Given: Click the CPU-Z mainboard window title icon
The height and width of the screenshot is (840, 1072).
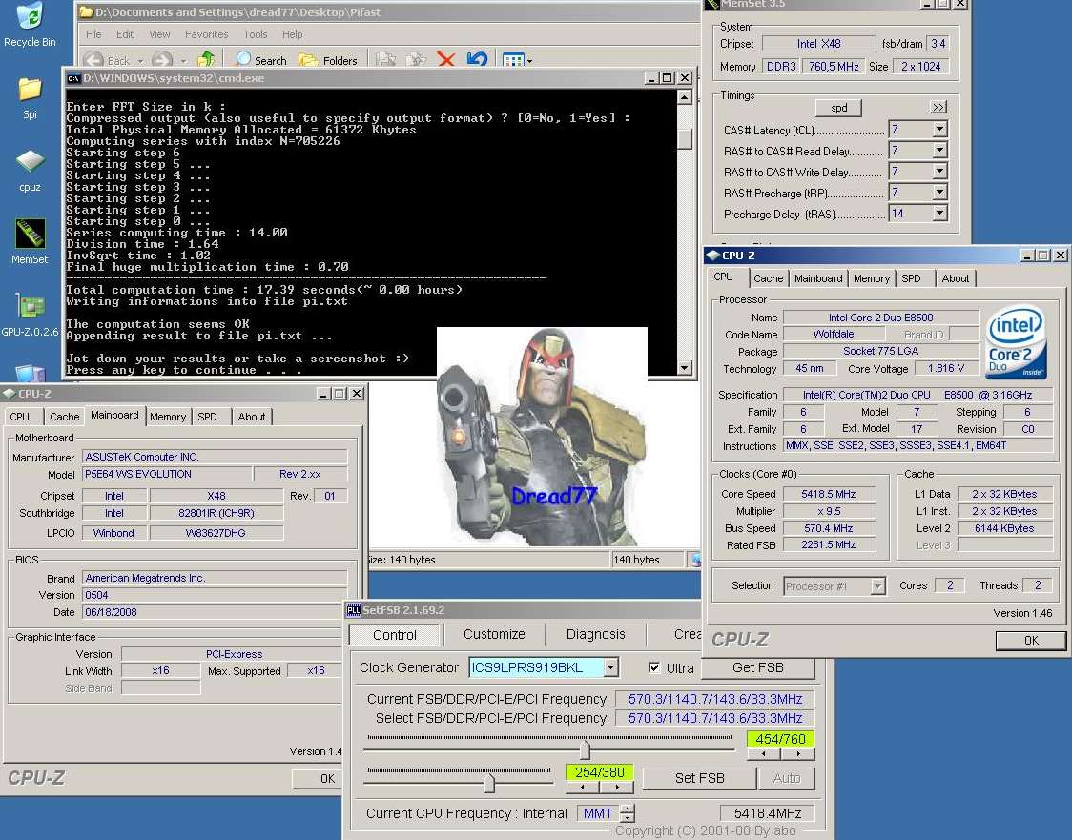Looking at the screenshot, I should pyautogui.click(x=9, y=394).
